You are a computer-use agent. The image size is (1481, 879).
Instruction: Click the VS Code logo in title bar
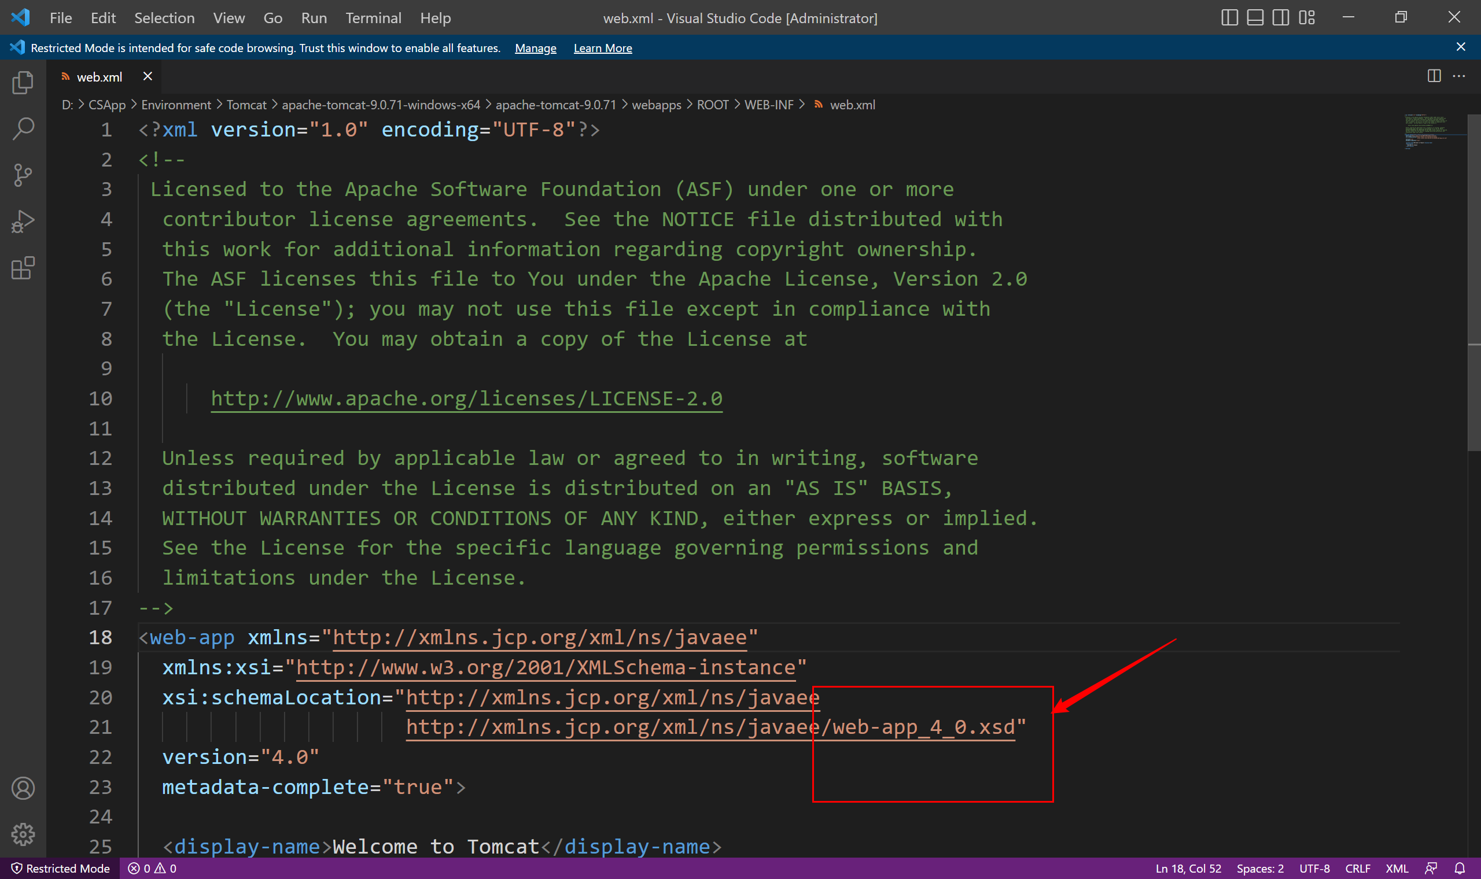[x=20, y=17]
